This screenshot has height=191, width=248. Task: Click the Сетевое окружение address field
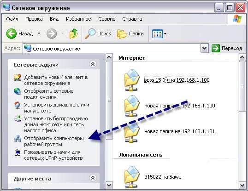pyautogui.click(x=112, y=48)
